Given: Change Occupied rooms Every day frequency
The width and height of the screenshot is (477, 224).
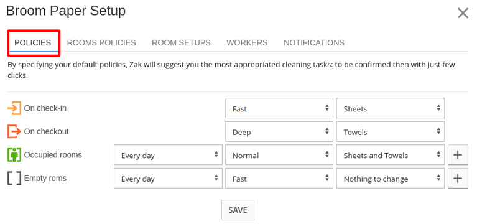Looking at the screenshot, I should tap(168, 155).
